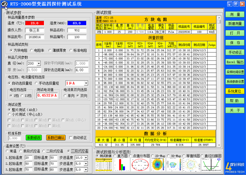Click the Excel 输出 button

pyautogui.click(x=235, y=62)
